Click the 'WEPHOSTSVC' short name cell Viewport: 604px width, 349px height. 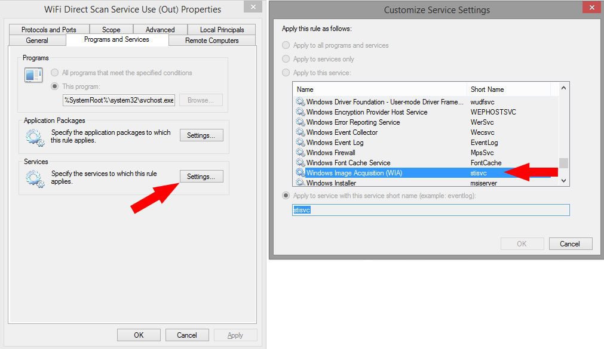coord(493,112)
